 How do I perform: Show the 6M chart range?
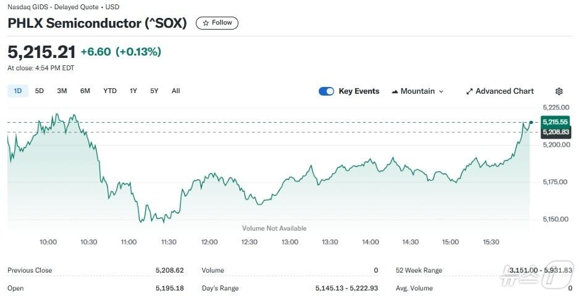click(x=85, y=91)
